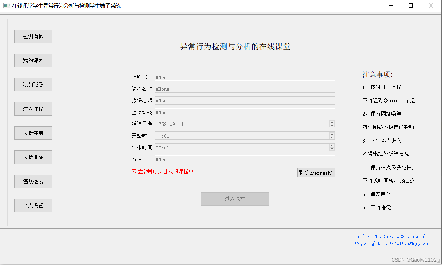The height and width of the screenshot is (265, 442).
Task: Click the 结束时间 time field
Action: tap(245, 147)
